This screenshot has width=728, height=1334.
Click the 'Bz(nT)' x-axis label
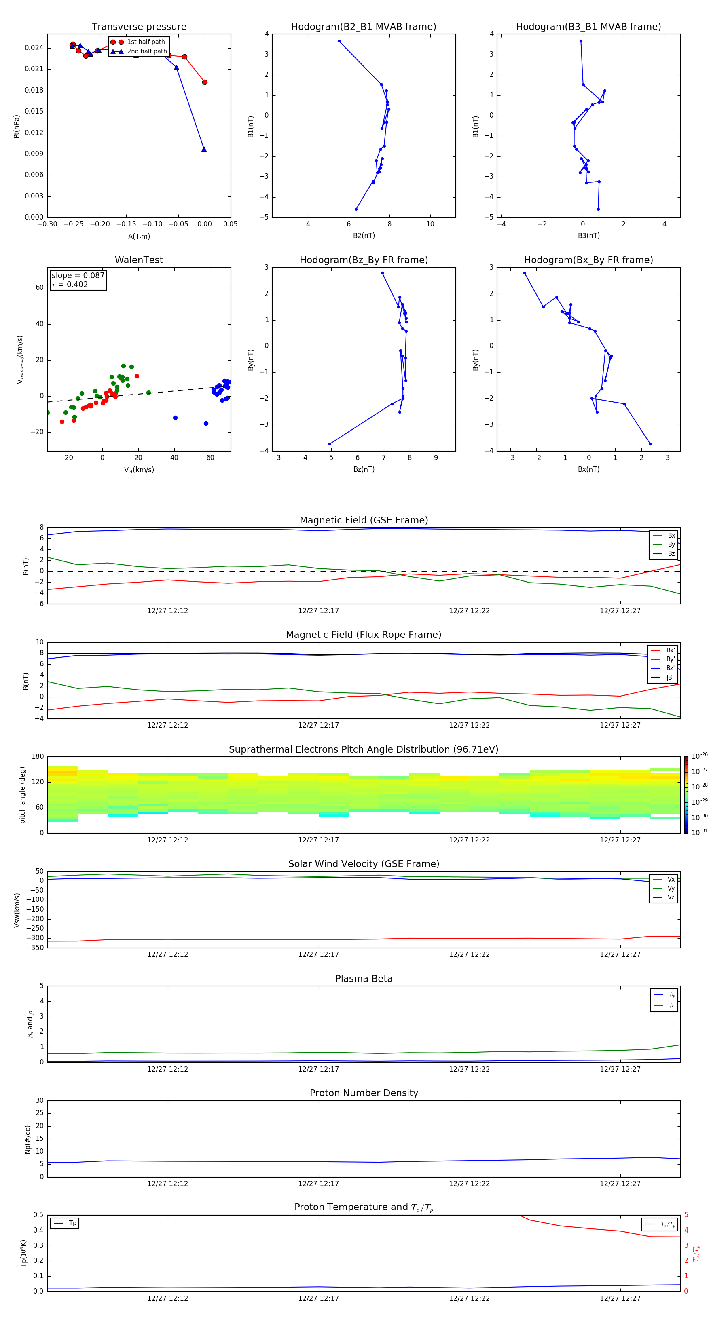364,469
